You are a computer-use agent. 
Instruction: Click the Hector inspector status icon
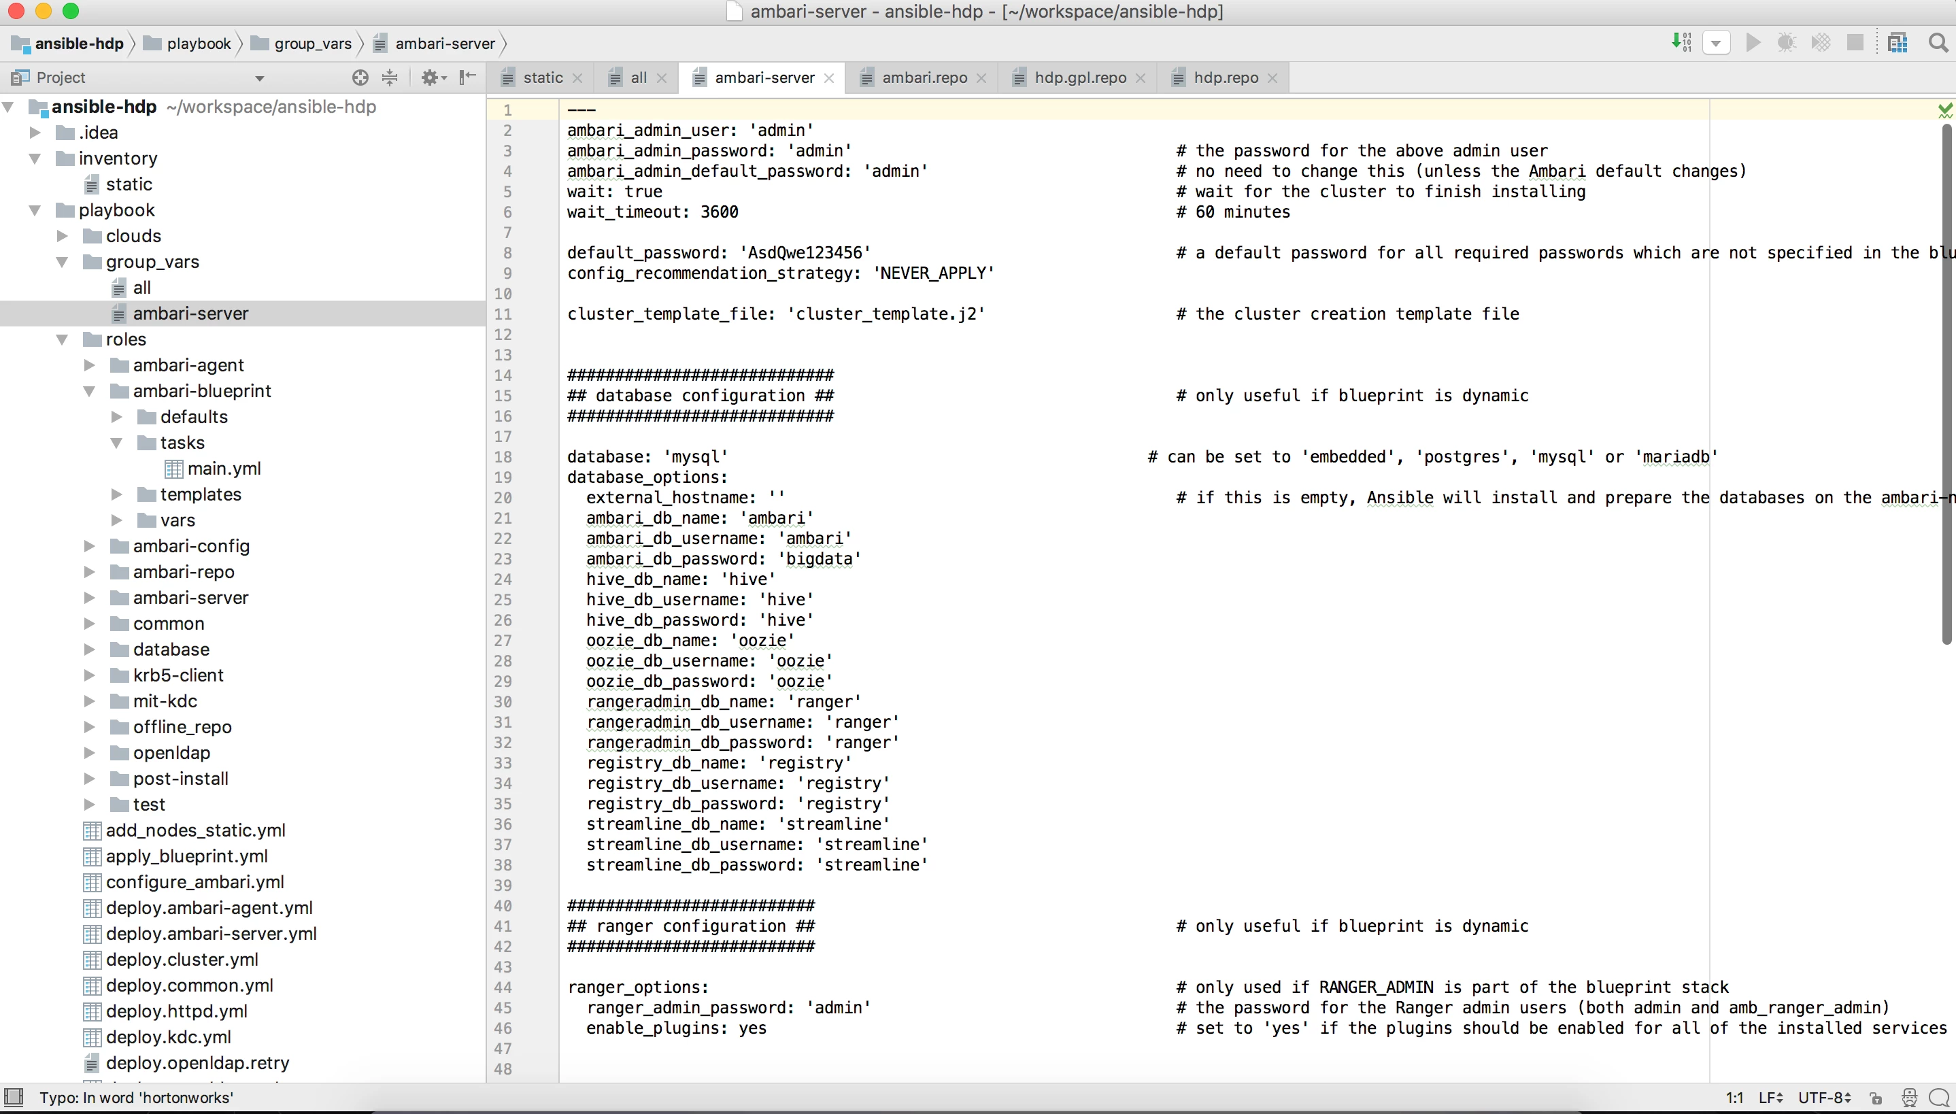[1908, 1098]
